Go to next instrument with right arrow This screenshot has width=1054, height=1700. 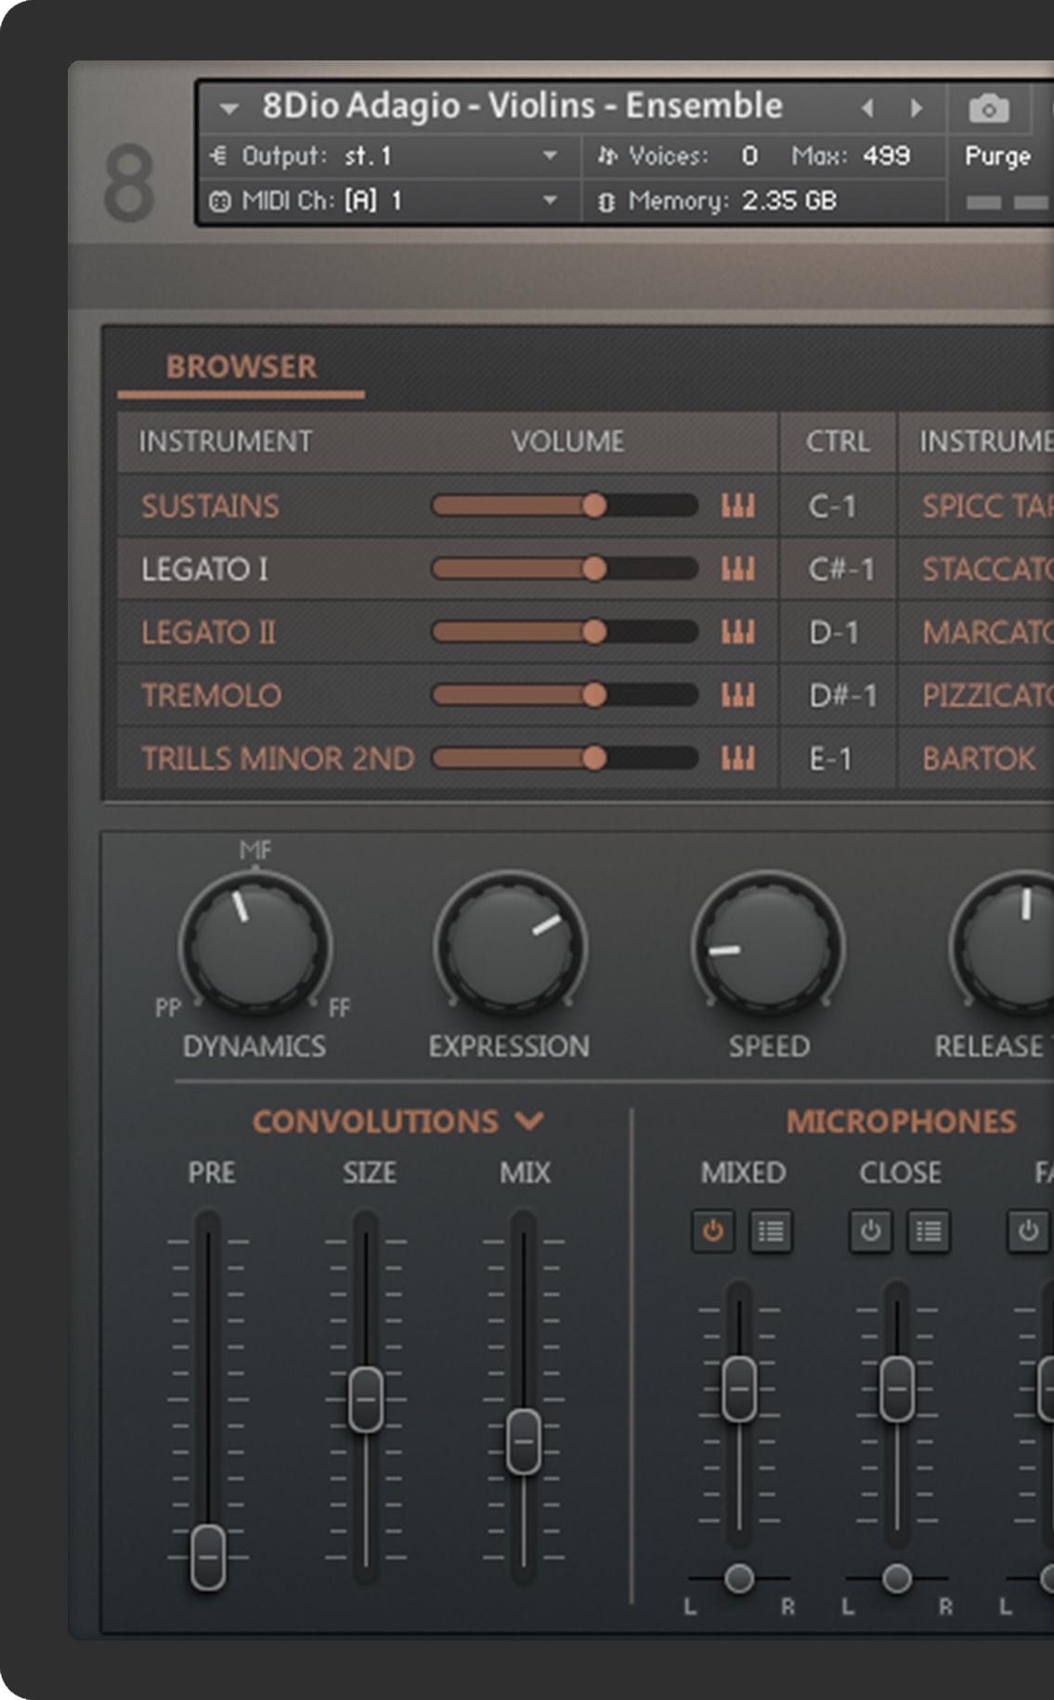pyautogui.click(x=917, y=109)
